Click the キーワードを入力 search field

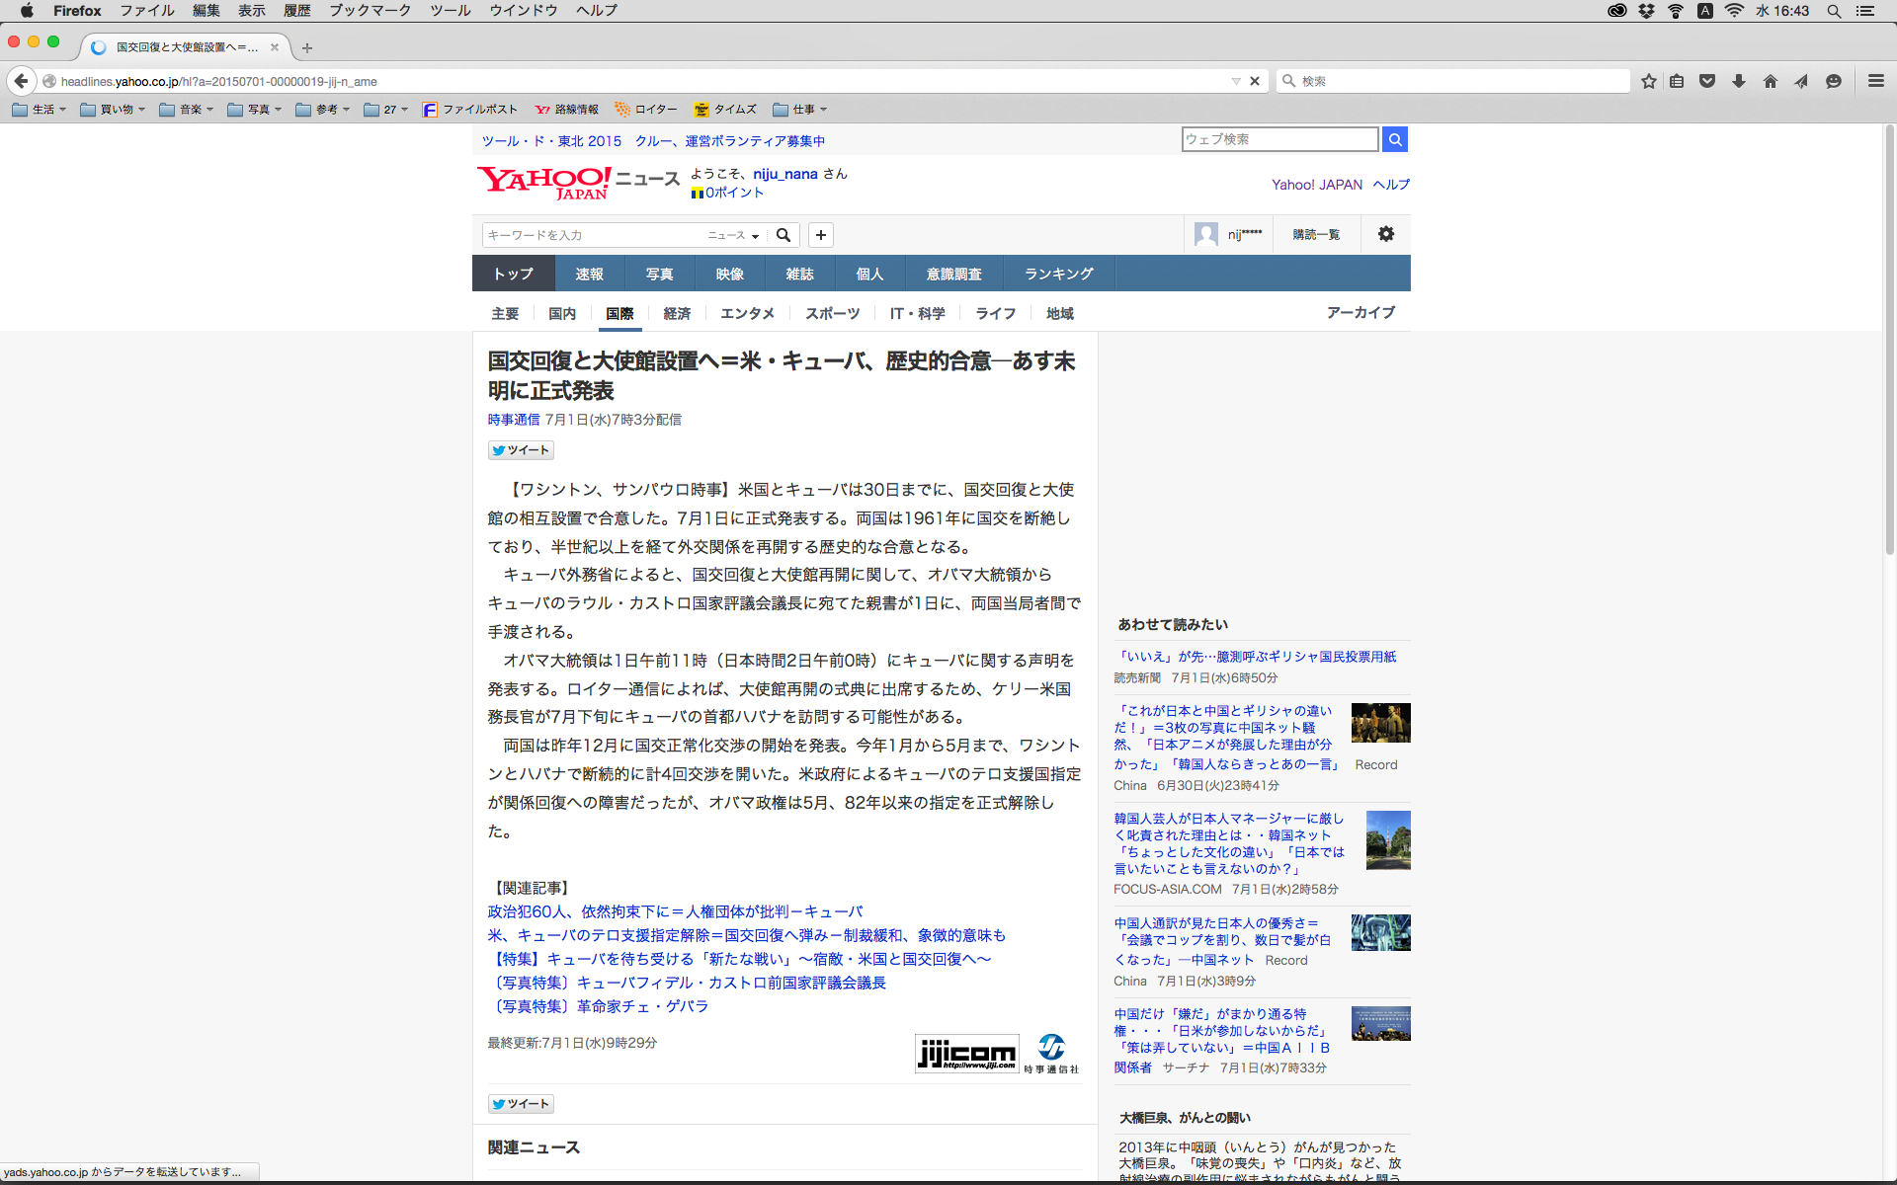593,235
